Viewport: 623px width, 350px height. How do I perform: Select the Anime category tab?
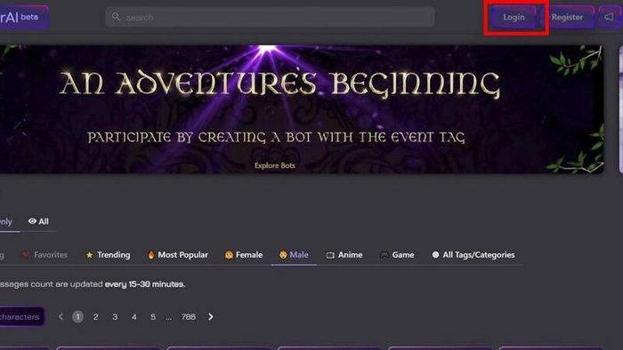pos(344,255)
